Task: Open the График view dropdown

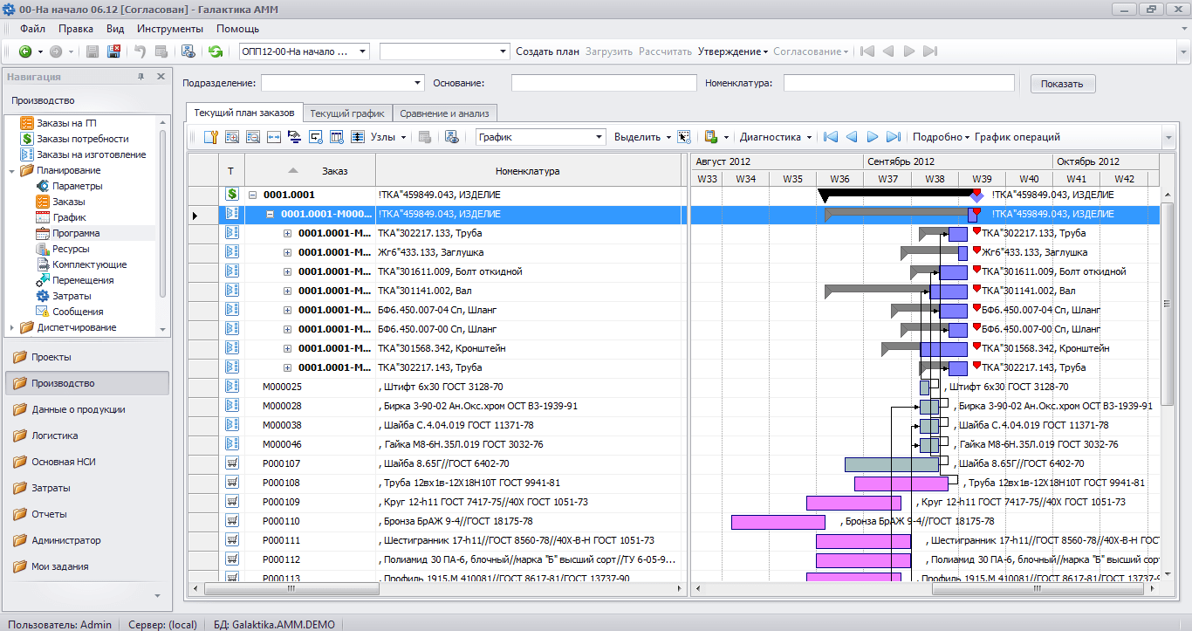Action: (599, 137)
